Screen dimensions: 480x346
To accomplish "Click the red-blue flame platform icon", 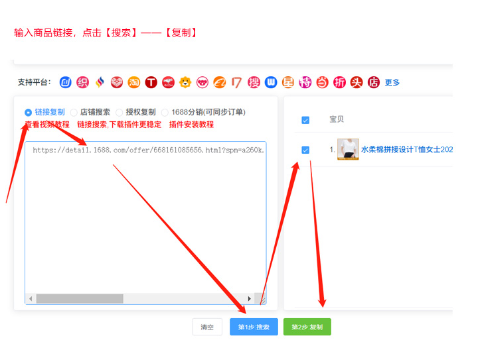I will tap(100, 82).
